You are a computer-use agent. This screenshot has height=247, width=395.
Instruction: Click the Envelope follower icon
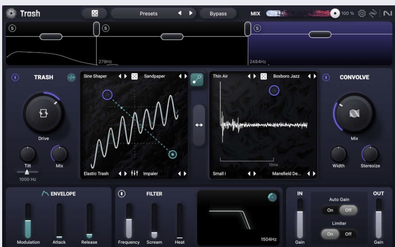point(45,193)
